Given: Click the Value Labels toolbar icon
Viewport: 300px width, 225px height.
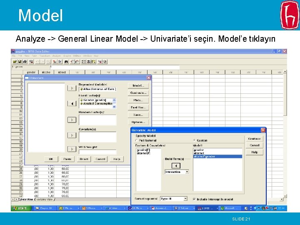Looking at the screenshot, I should click(x=100, y=62).
